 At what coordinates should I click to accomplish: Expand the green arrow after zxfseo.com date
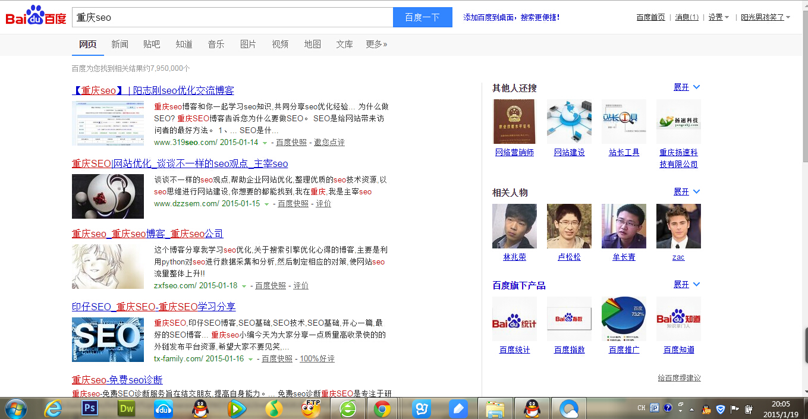244,286
